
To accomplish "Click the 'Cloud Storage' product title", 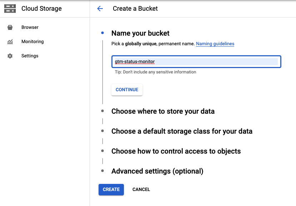I will 41,9.
